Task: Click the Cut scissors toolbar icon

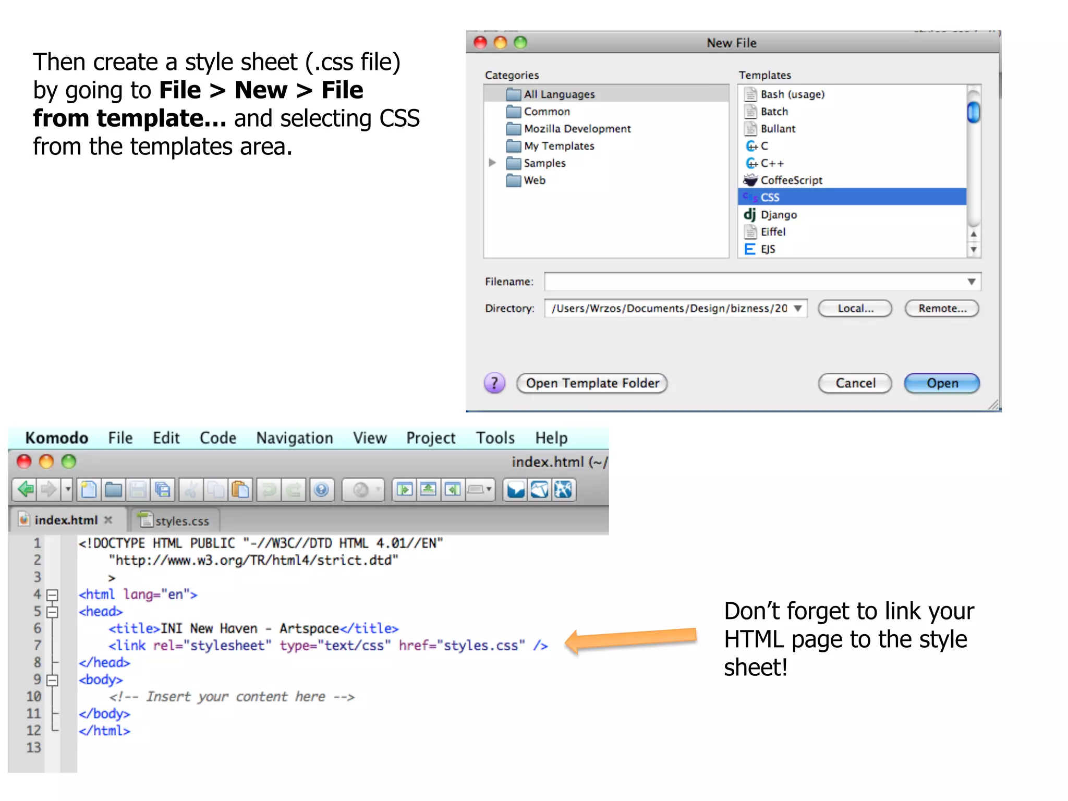Action: 191,489
